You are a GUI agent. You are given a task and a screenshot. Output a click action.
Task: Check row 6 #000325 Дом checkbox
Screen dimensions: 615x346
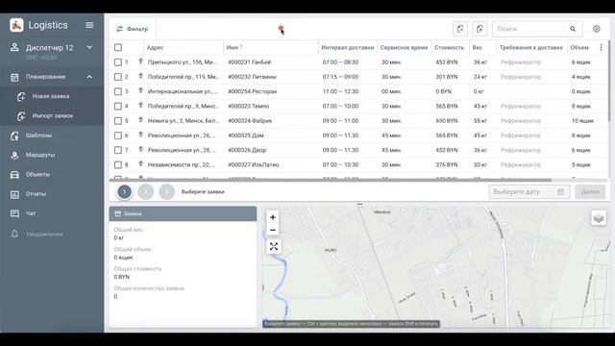coord(118,136)
